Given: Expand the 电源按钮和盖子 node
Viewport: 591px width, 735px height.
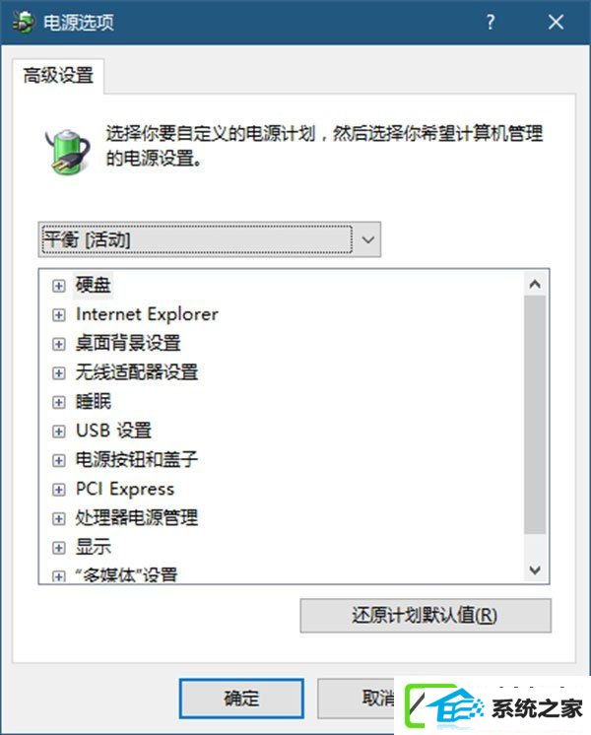Looking at the screenshot, I should coord(58,460).
